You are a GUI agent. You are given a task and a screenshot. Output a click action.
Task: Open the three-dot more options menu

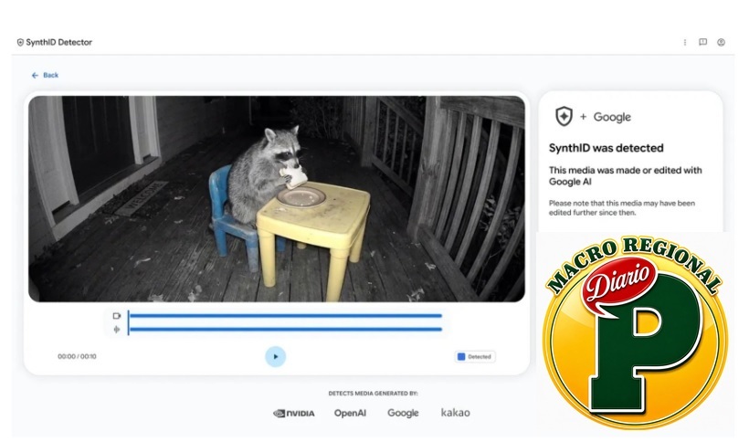(x=685, y=43)
